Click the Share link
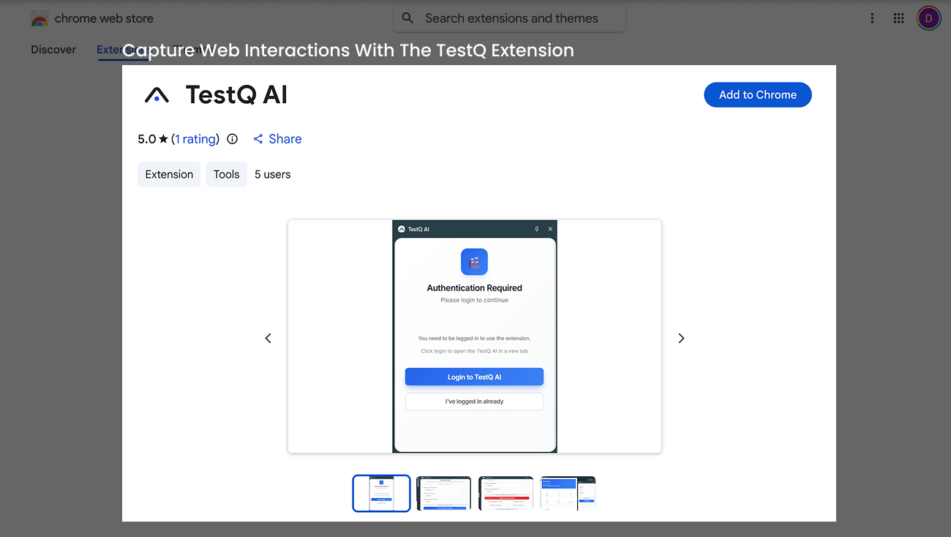951x537 pixels. click(x=277, y=139)
